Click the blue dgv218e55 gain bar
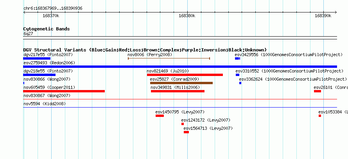Viewport: 348px width, 159px height. 39,75
